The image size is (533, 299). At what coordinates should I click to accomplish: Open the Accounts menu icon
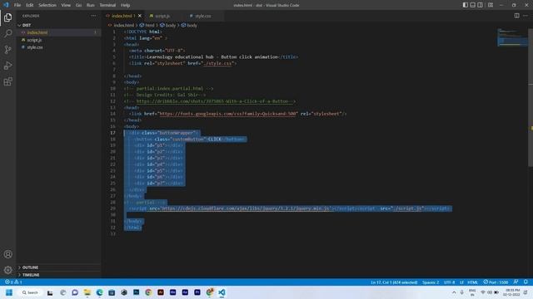pyautogui.click(x=7, y=254)
